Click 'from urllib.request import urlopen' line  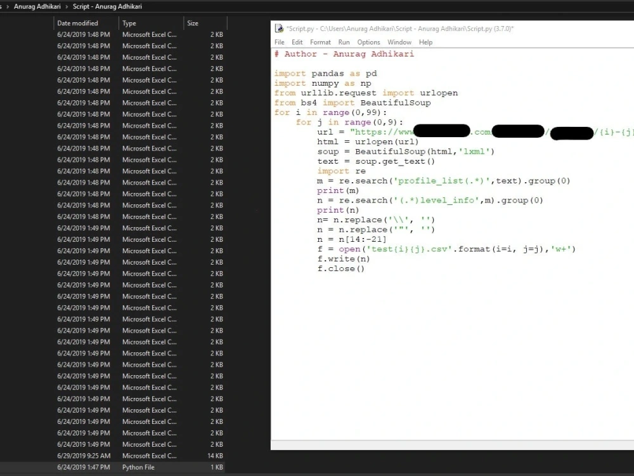pyautogui.click(x=366, y=93)
